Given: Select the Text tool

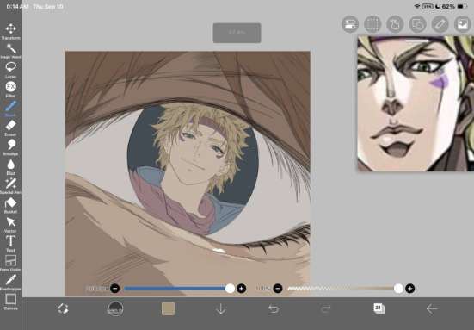Looking at the screenshot, I should 10,244.
